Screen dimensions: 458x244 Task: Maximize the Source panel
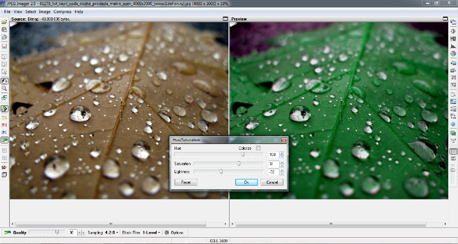(226, 19)
